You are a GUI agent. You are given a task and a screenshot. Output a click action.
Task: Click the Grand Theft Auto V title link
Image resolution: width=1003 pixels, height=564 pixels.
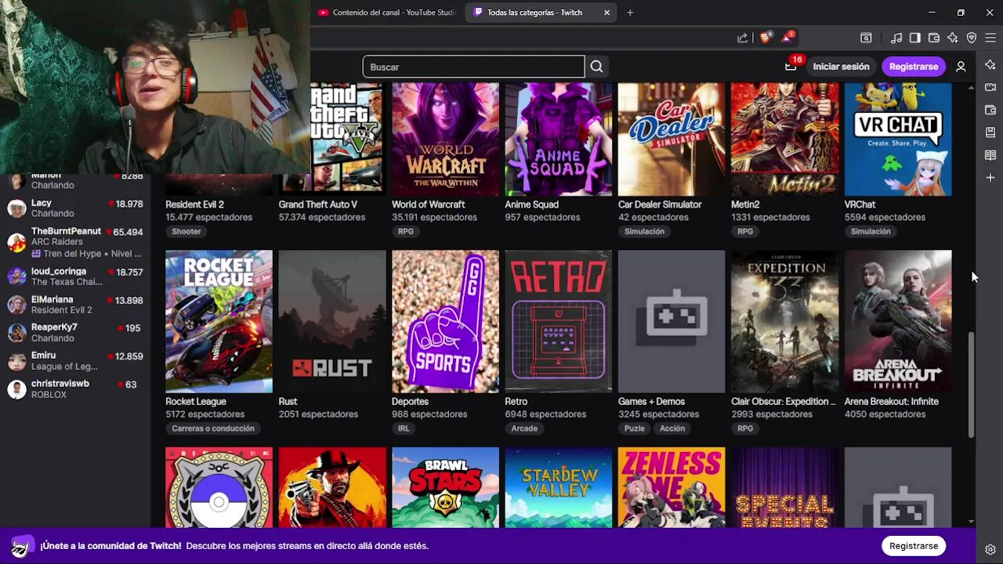[x=317, y=204]
